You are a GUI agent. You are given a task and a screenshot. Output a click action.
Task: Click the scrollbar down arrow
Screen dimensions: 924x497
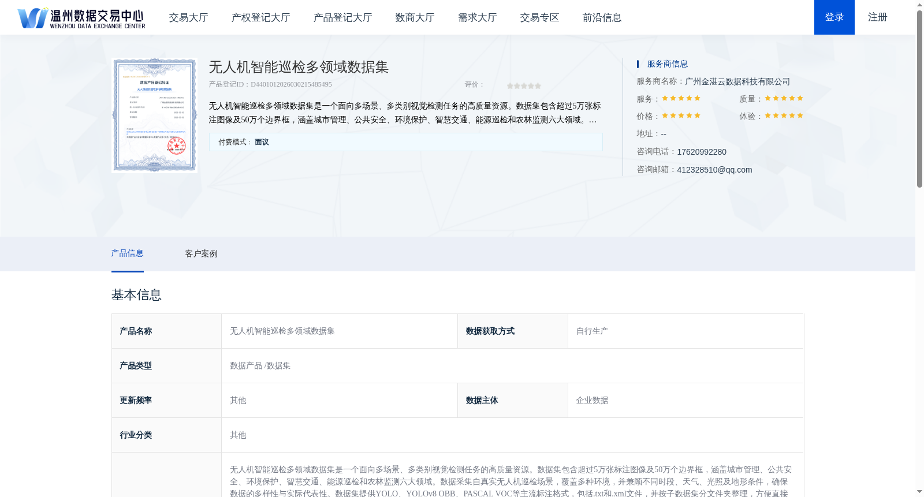pos(919,492)
